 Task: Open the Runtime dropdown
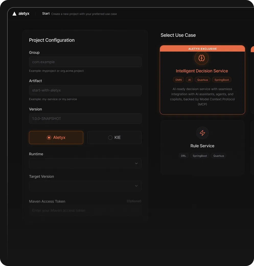click(85, 163)
